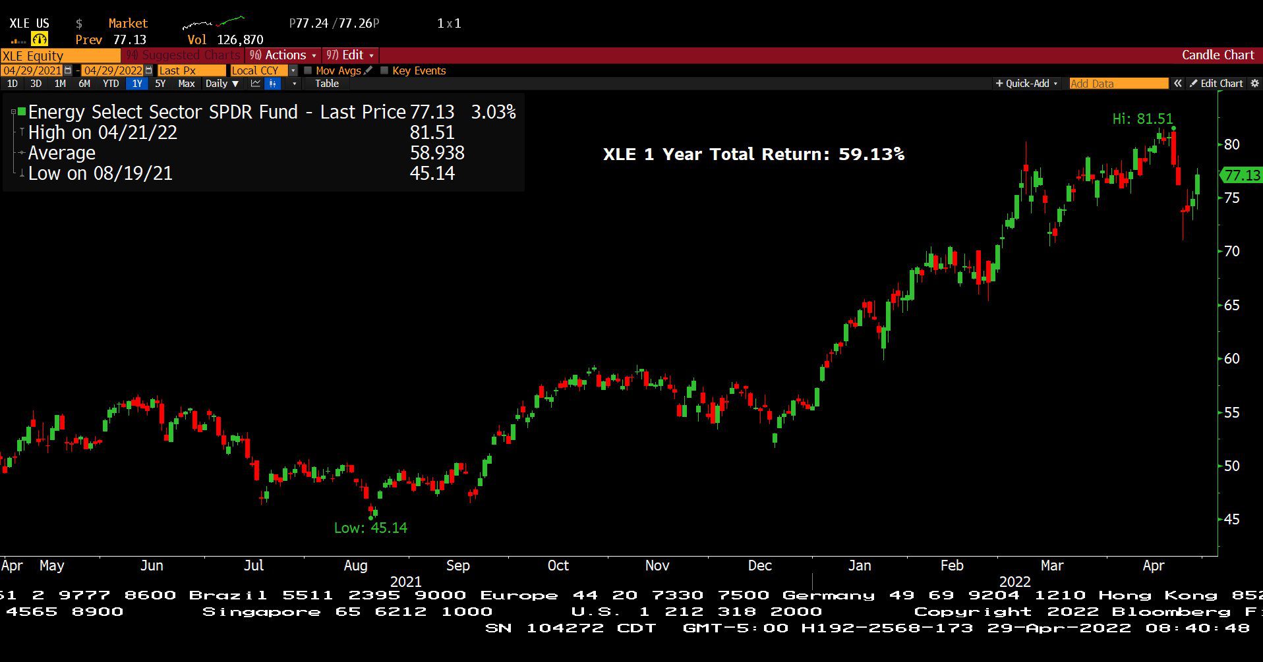The height and width of the screenshot is (662, 1263).
Task: Open chart style options dropdown arrow
Action: click(x=294, y=84)
